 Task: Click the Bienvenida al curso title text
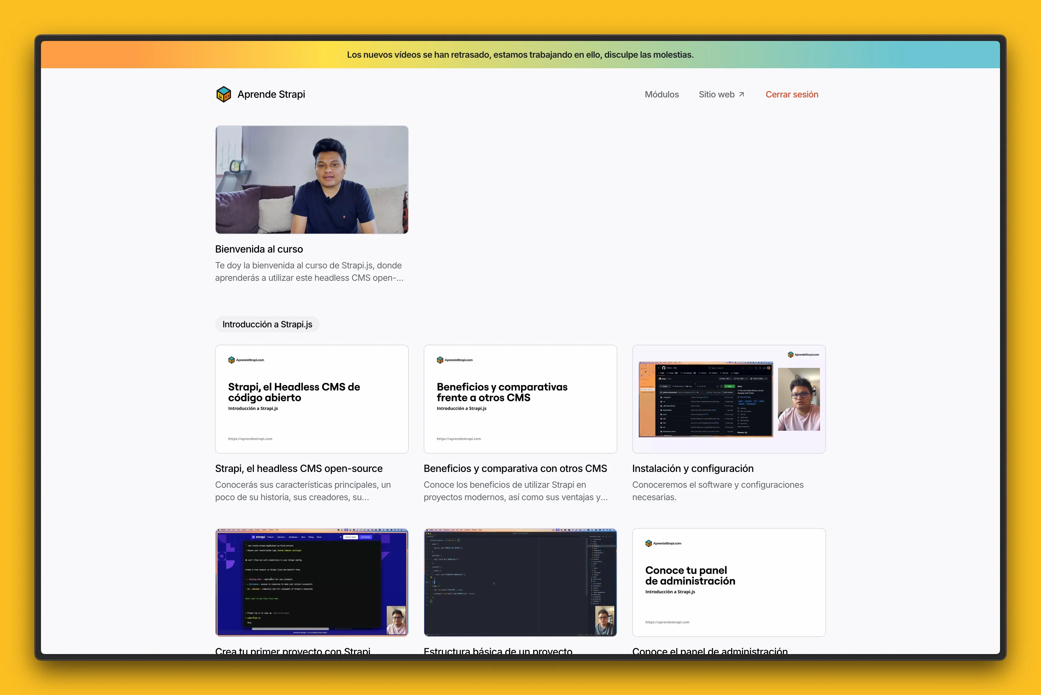(259, 249)
